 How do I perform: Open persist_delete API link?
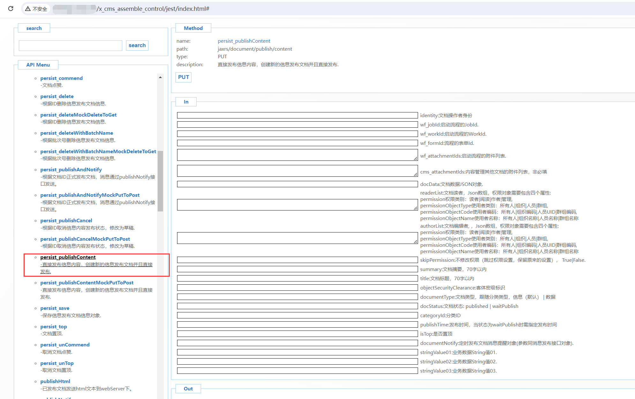click(57, 96)
